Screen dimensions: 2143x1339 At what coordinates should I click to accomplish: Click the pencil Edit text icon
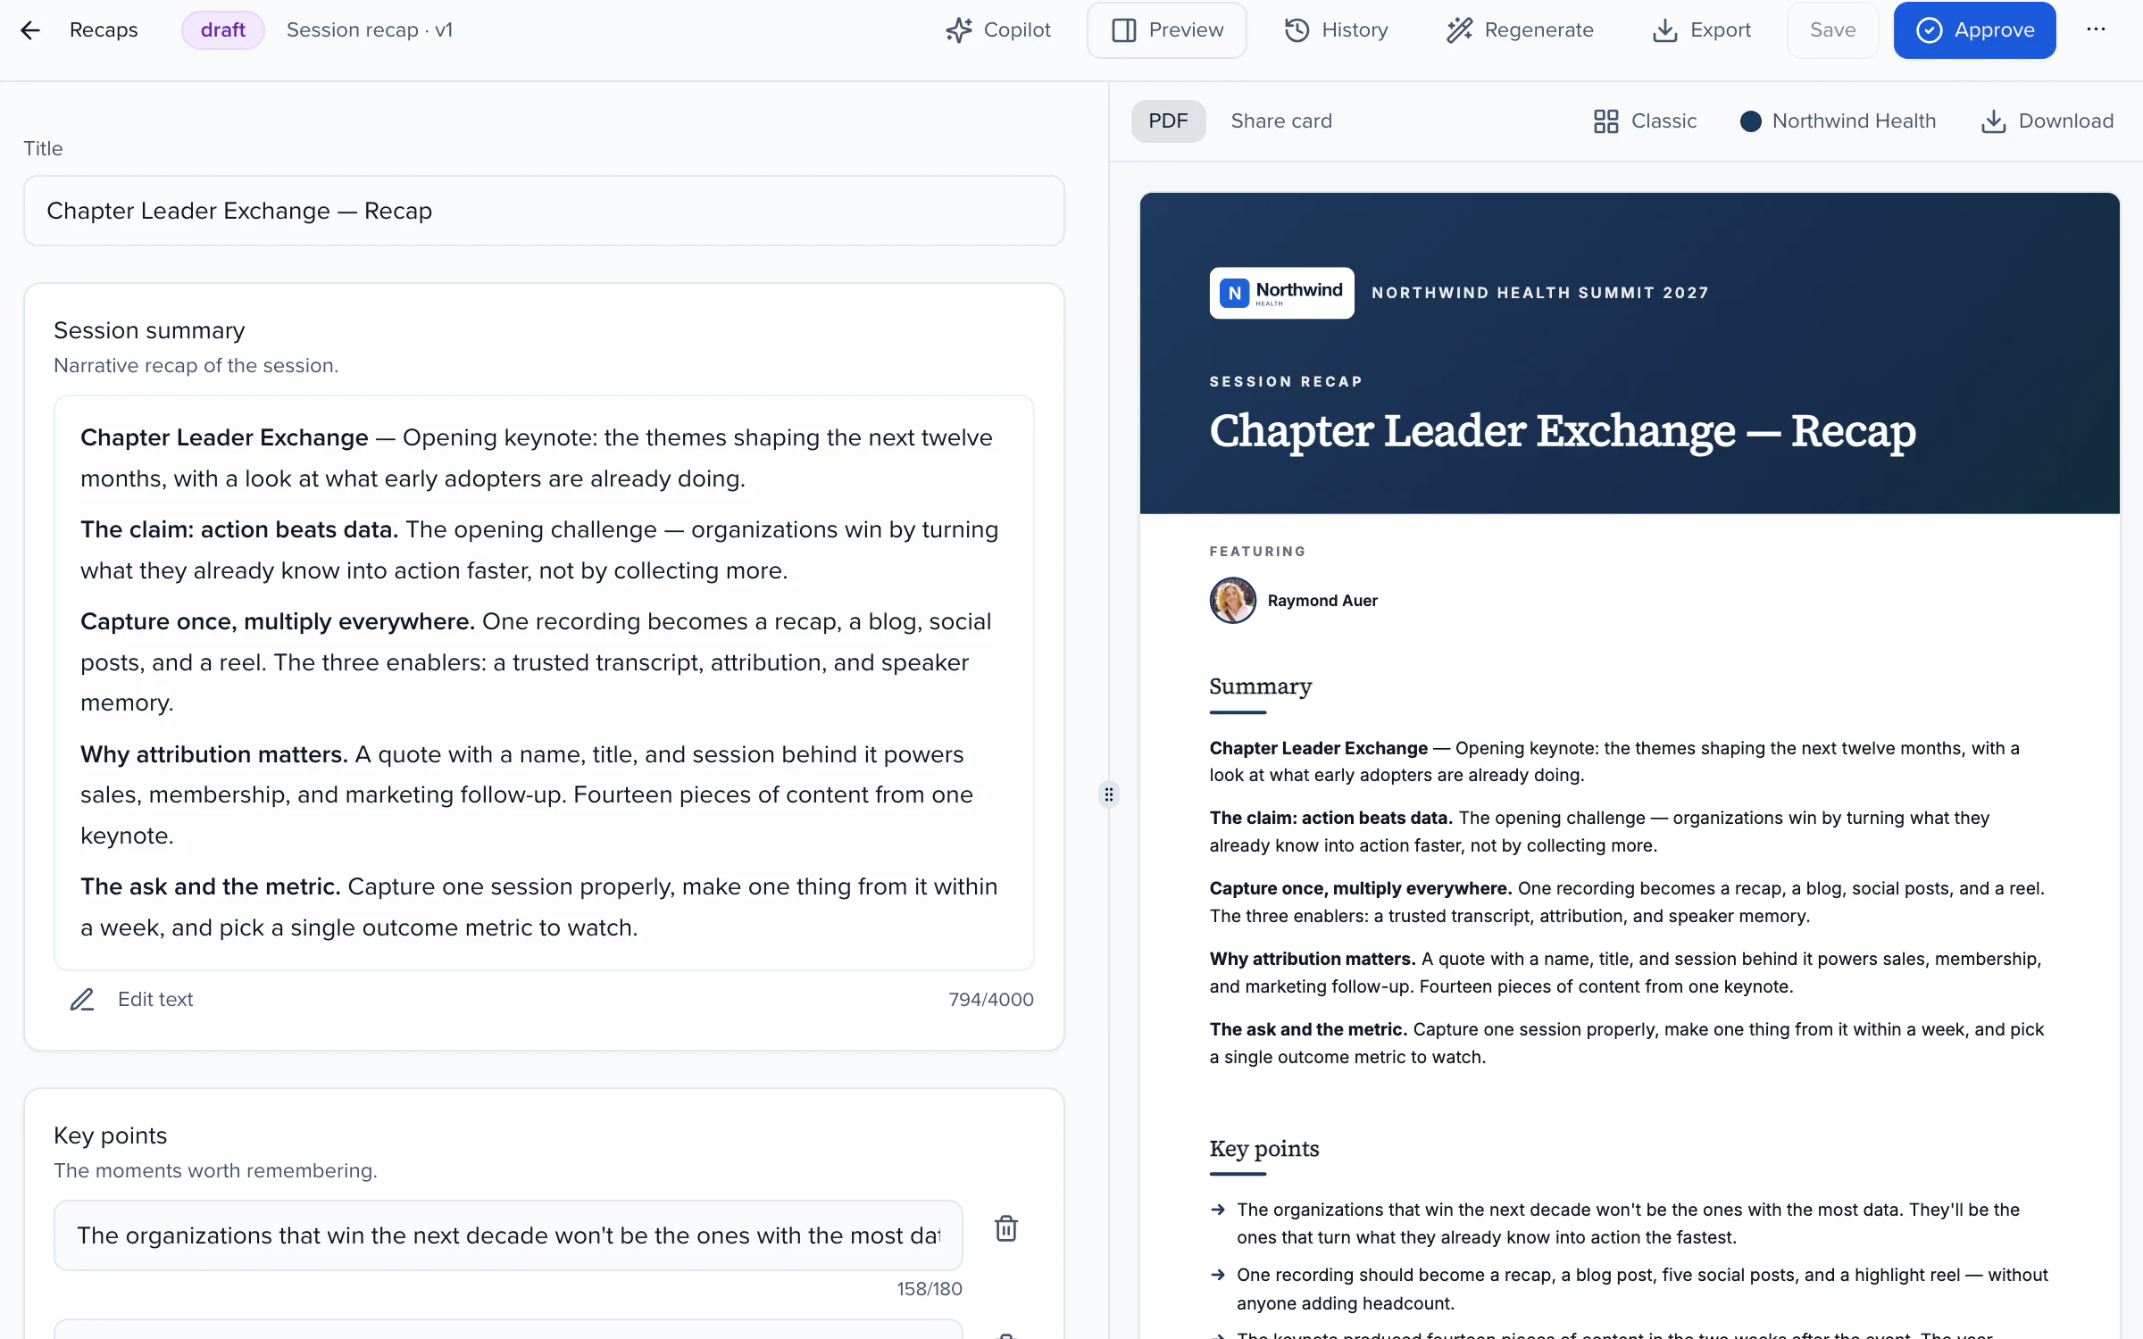point(82,999)
